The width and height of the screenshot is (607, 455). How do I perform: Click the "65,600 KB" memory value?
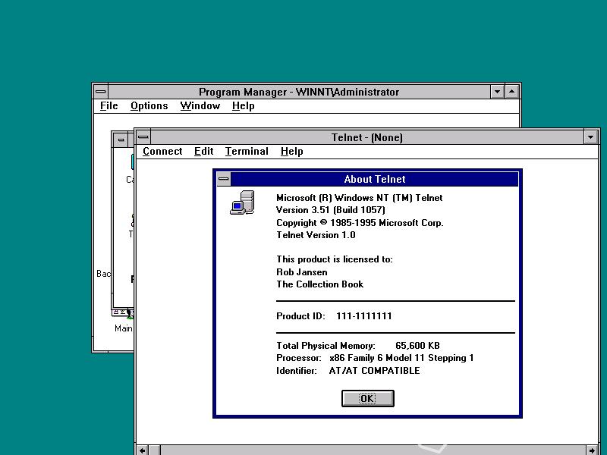coord(417,346)
